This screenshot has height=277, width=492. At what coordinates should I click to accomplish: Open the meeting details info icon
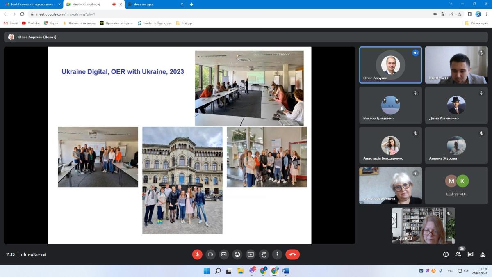(446, 254)
